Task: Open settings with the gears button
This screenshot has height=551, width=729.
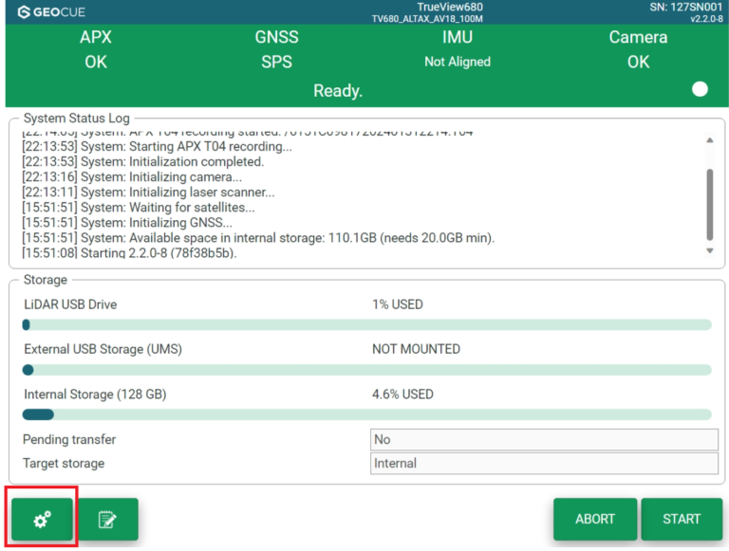Action: click(42, 519)
